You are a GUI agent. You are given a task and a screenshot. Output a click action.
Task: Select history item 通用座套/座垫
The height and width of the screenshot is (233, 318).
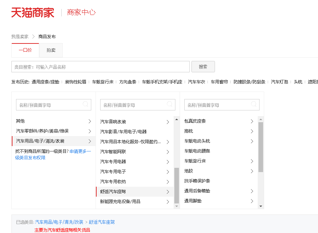(x=45, y=82)
